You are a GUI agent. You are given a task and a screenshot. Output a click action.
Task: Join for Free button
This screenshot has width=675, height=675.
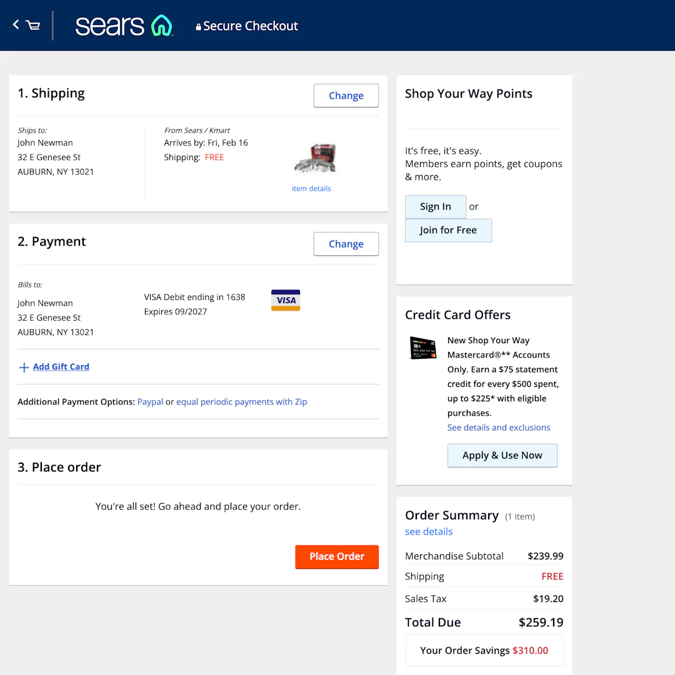(448, 230)
